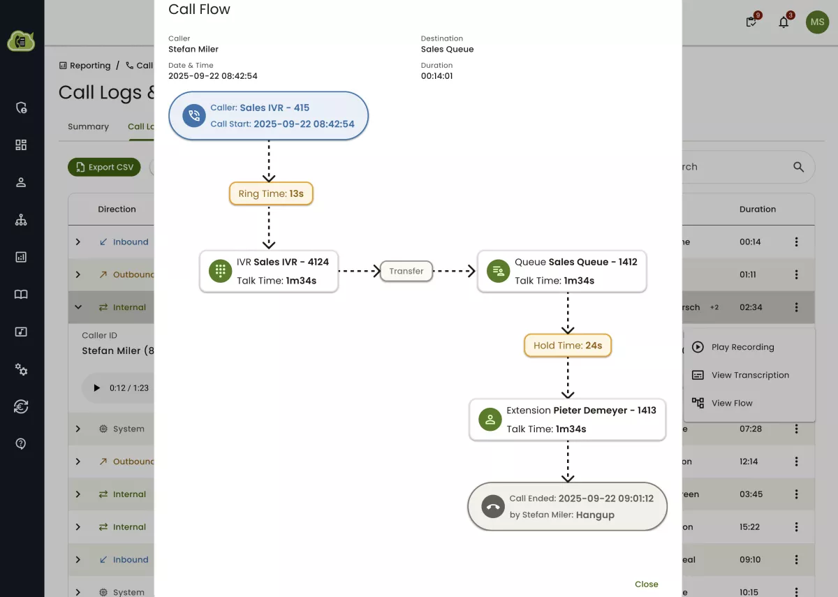The width and height of the screenshot is (838, 597).
Task: Click the caller phone icon in flow
Action: [193, 116]
